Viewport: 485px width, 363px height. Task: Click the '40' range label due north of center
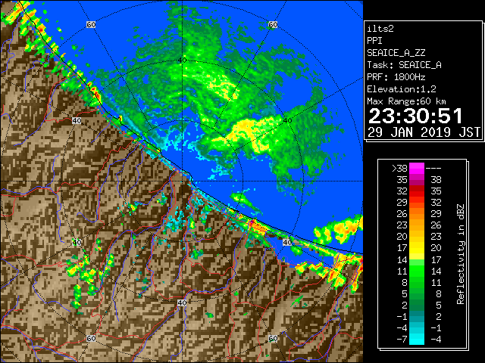183,60
